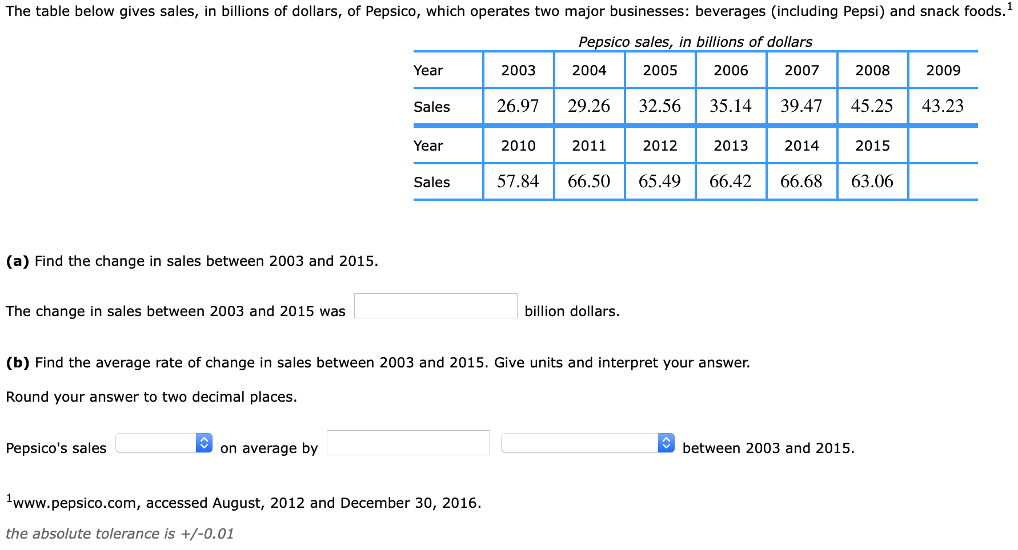Click the 'Round your answer' instruction line

click(151, 397)
